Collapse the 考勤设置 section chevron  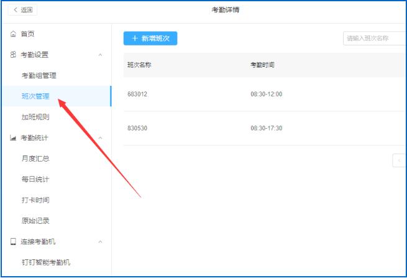pyautogui.click(x=100, y=55)
